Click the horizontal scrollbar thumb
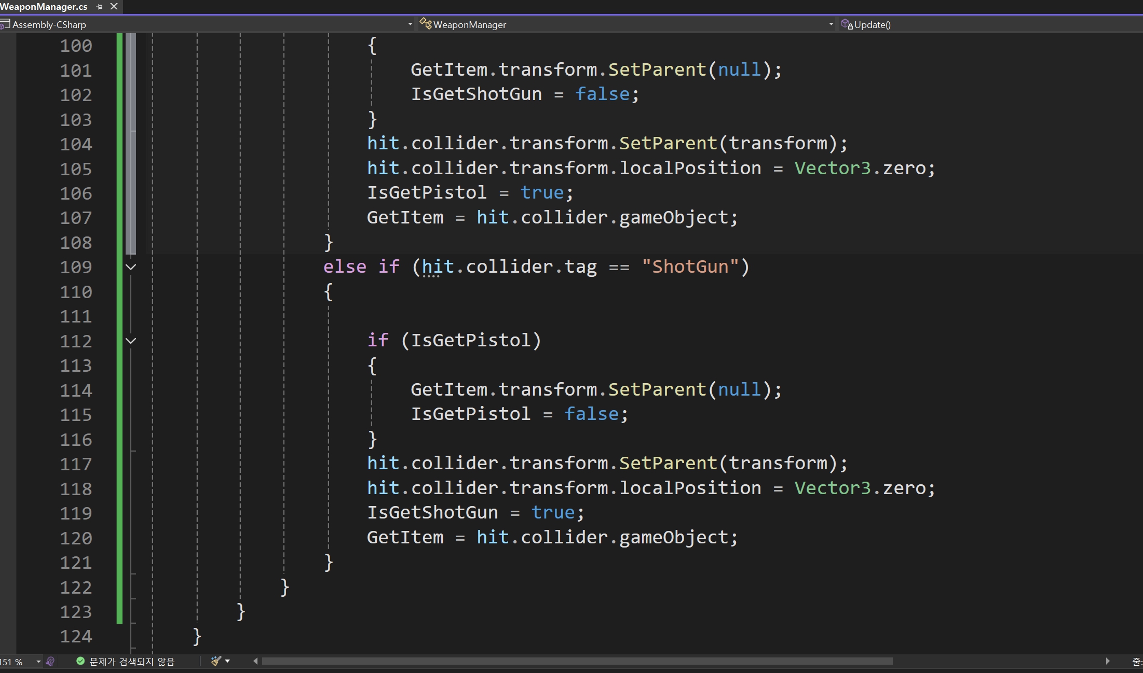The image size is (1143, 673). [576, 661]
